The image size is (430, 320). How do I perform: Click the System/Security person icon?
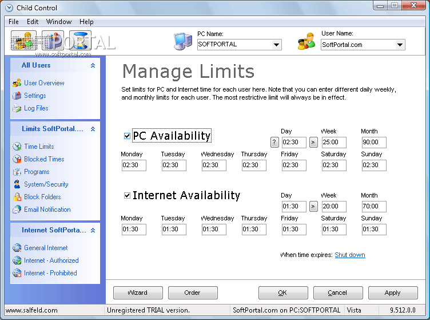point(17,184)
